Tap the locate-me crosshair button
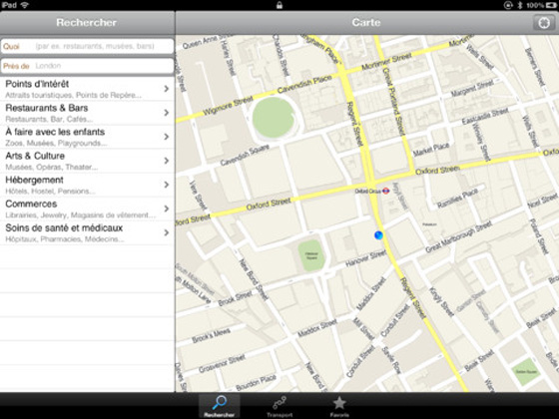Screen dimensions: 559x419 [x=544, y=22]
